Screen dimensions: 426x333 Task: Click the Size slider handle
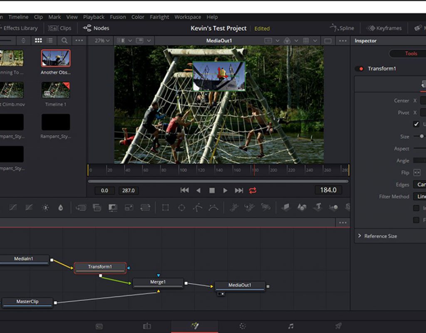[422, 136]
